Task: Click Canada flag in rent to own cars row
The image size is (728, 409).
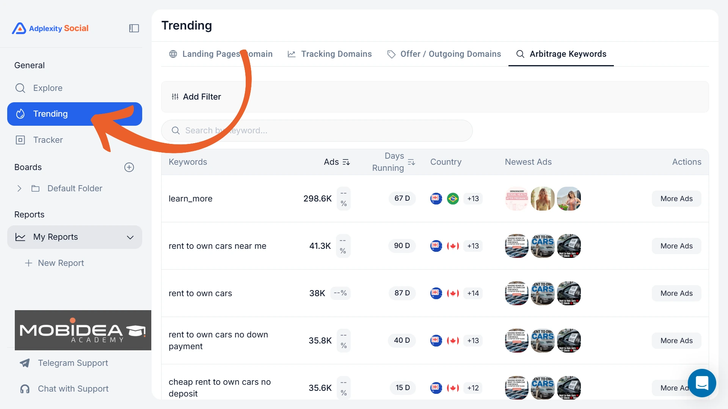Action: tap(453, 293)
